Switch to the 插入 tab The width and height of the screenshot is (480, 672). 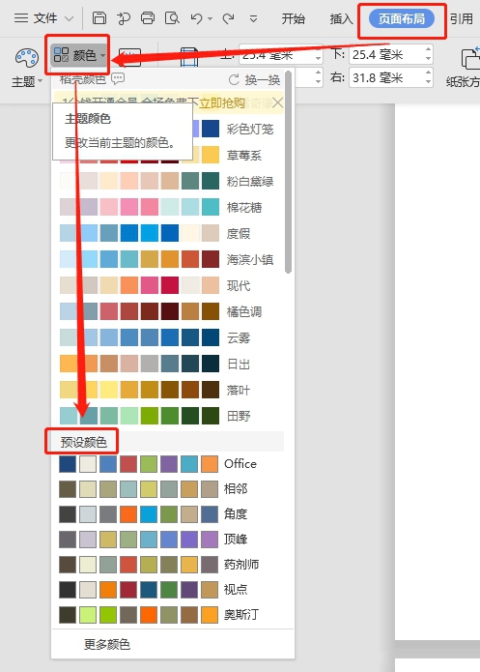point(341,19)
